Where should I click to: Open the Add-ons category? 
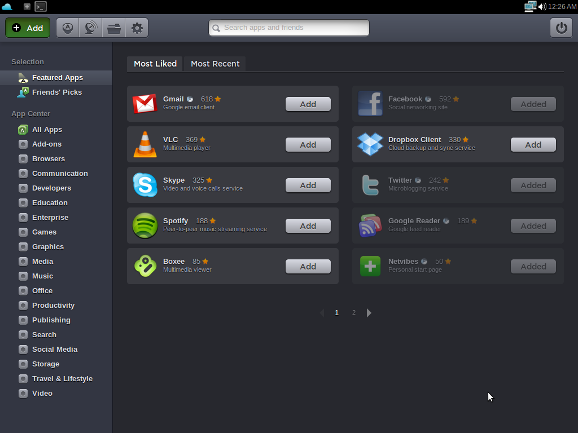[x=56, y=144]
